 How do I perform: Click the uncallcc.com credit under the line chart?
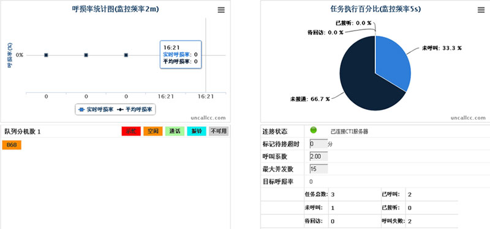point(208,118)
